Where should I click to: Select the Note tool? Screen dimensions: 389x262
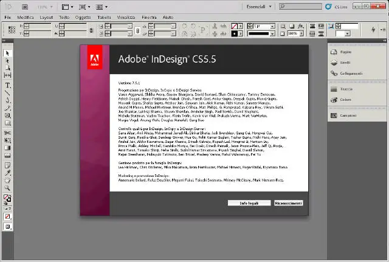point(7,165)
